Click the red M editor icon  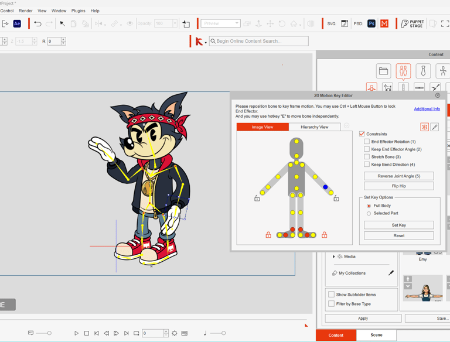(x=384, y=23)
